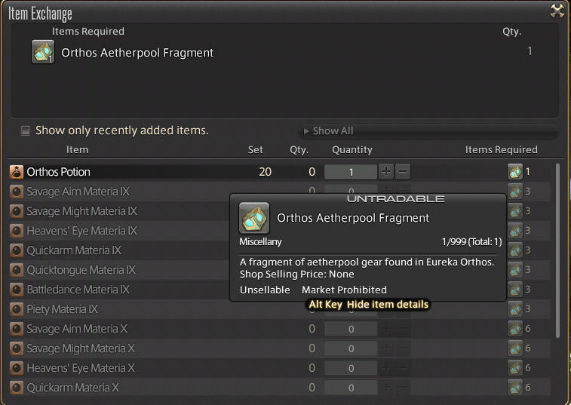Click Orthos Aetherpool Fragment icon in Items Required
Screen dimensions: 571x405
[43, 53]
